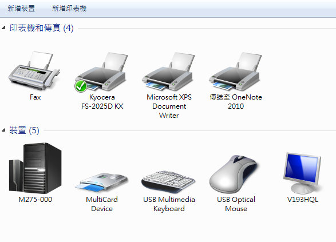The width and height of the screenshot is (336, 242).
Task: Click 新增裝置 in the toolbar
Action: (21, 9)
